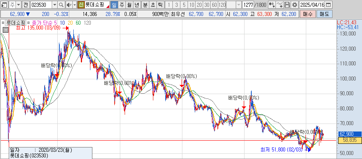Toggle the left side panel icon
Viewport: 362px width, 159px height.
pyautogui.click(x=4, y=4)
